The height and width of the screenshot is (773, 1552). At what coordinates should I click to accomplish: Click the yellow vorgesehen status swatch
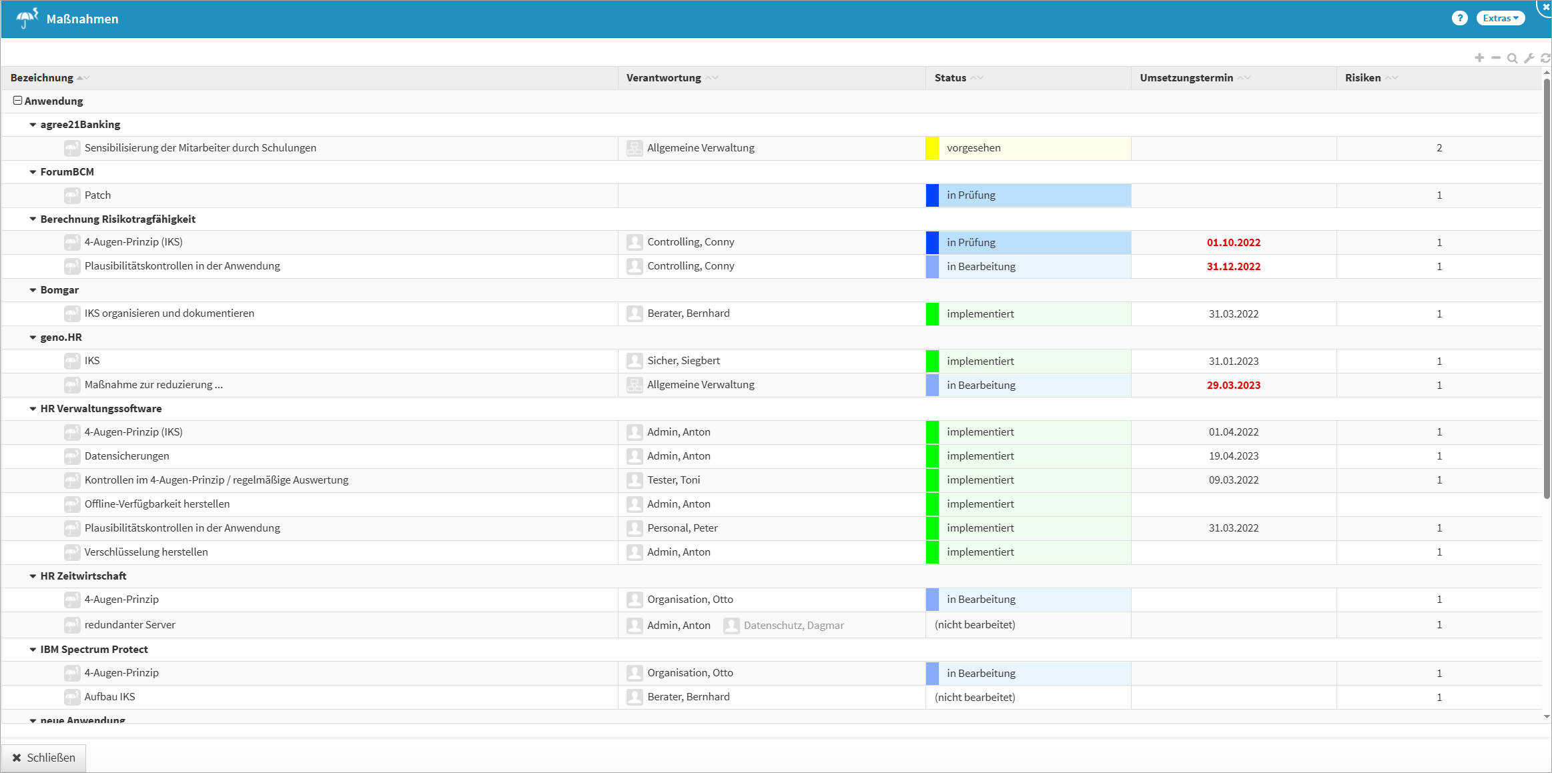tap(932, 148)
